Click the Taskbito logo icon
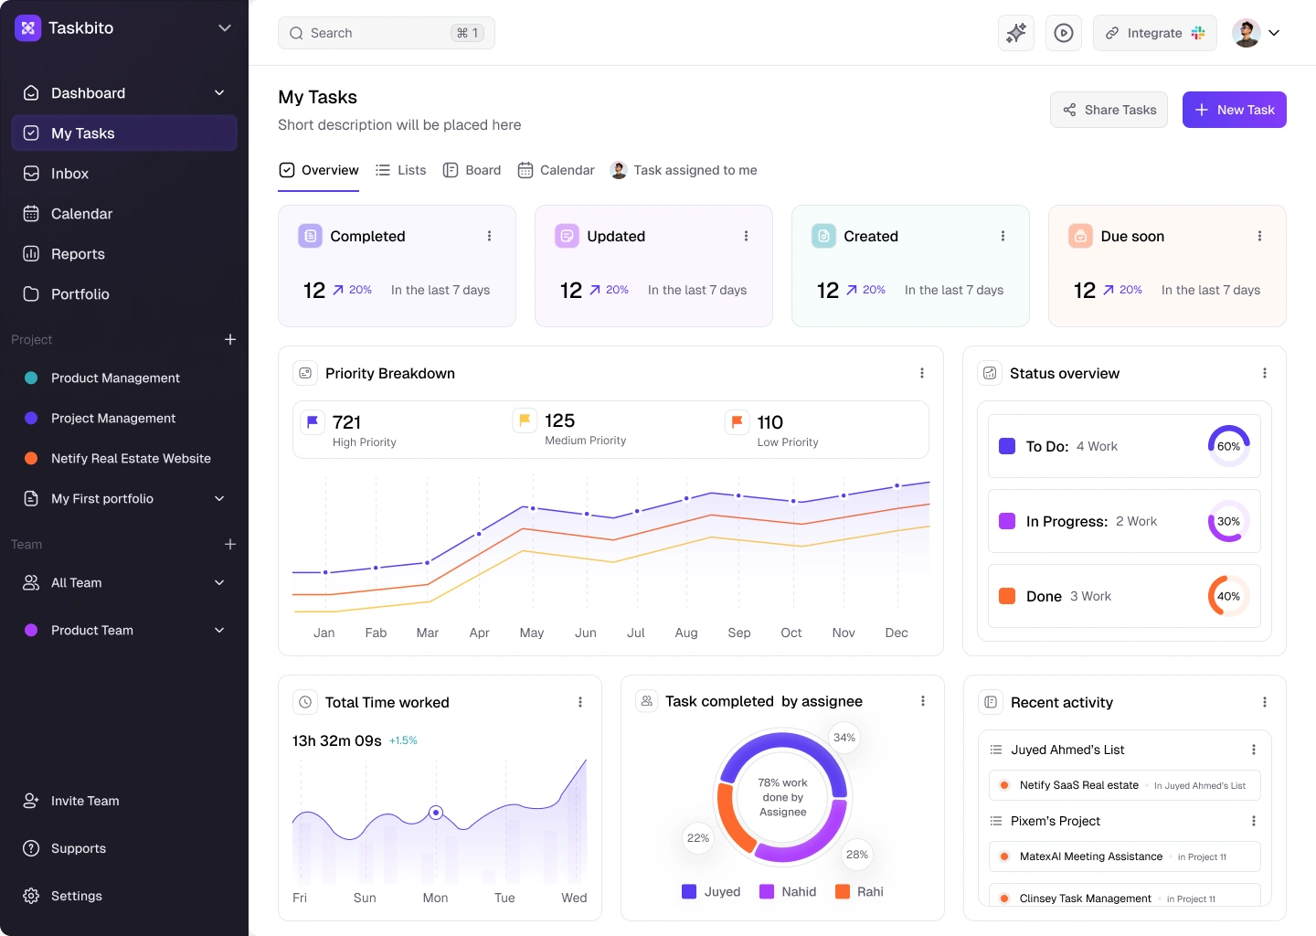 (28, 28)
